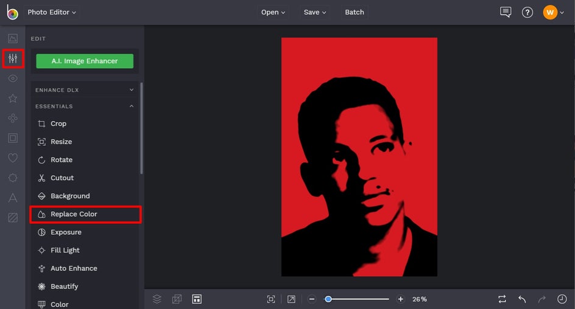
Task: Open the Text tool sidebar icon
Action: tap(13, 198)
